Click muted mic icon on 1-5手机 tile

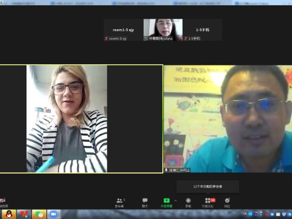click(x=186, y=39)
